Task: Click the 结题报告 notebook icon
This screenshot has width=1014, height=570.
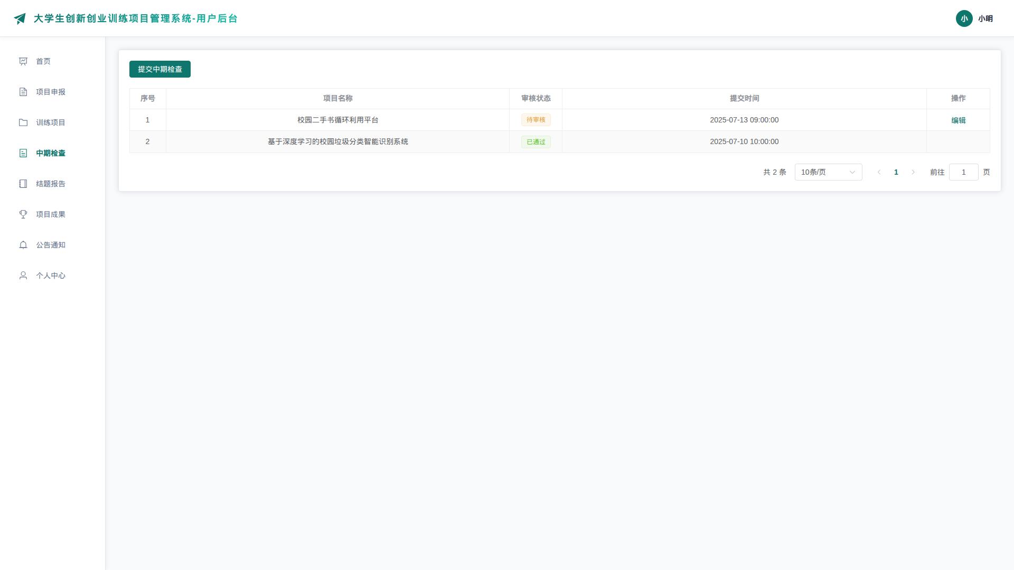Action: pyautogui.click(x=23, y=184)
